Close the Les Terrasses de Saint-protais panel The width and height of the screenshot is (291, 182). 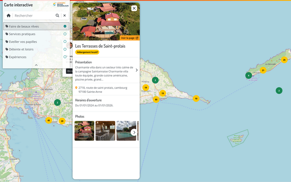click(x=134, y=8)
